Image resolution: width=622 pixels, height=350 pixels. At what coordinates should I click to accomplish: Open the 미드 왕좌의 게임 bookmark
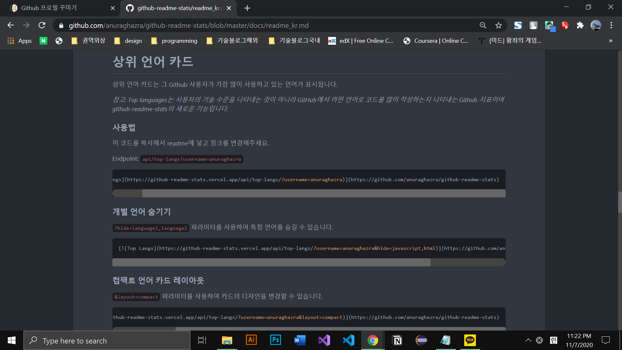point(510,41)
